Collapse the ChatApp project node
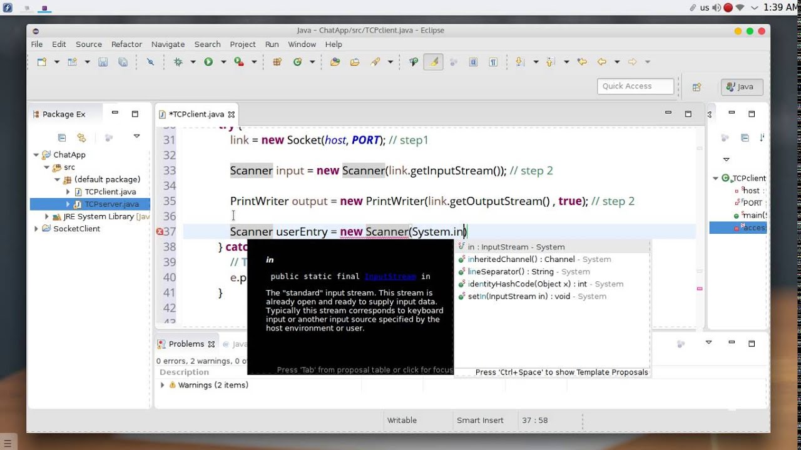This screenshot has width=801, height=450. coord(36,155)
